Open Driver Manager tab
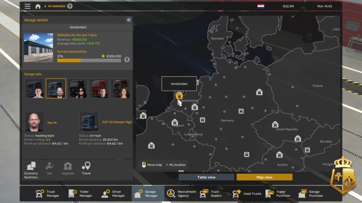Screen dimensions: 362x203 pyautogui.click(x=113, y=194)
